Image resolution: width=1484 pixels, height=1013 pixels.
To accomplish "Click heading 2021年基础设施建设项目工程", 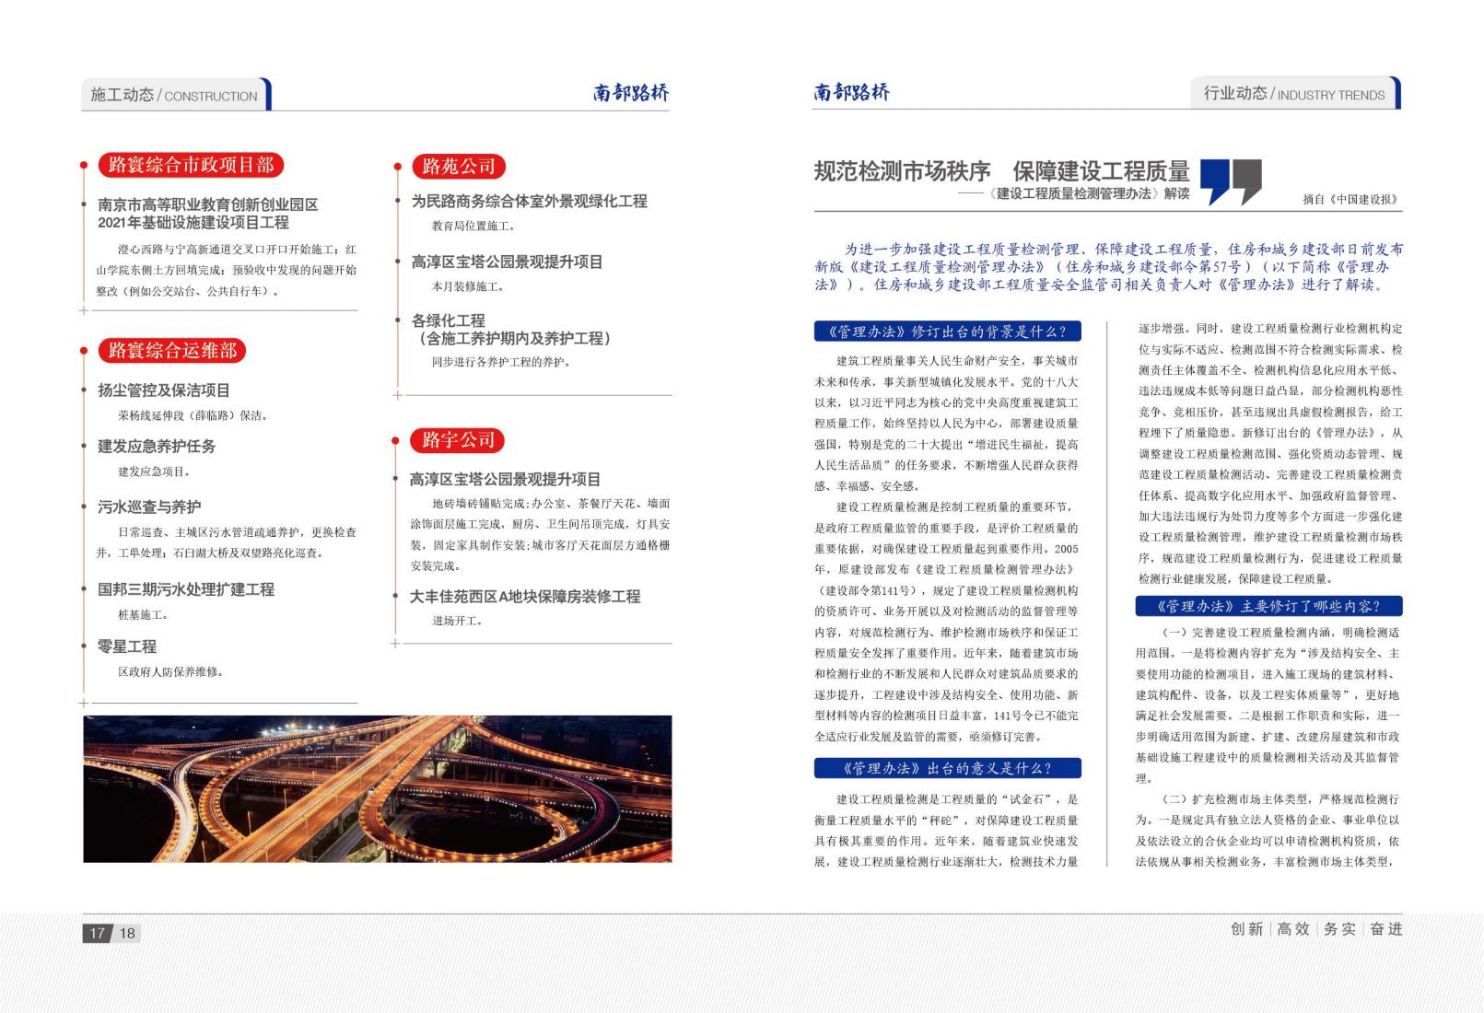I will (x=193, y=222).
